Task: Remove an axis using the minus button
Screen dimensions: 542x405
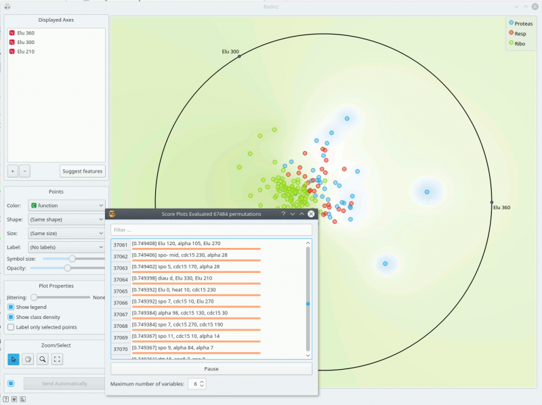Action: click(24, 171)
